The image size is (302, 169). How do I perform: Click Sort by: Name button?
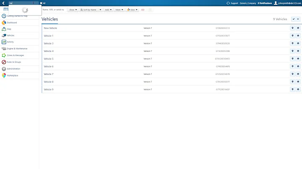point(89,10)
